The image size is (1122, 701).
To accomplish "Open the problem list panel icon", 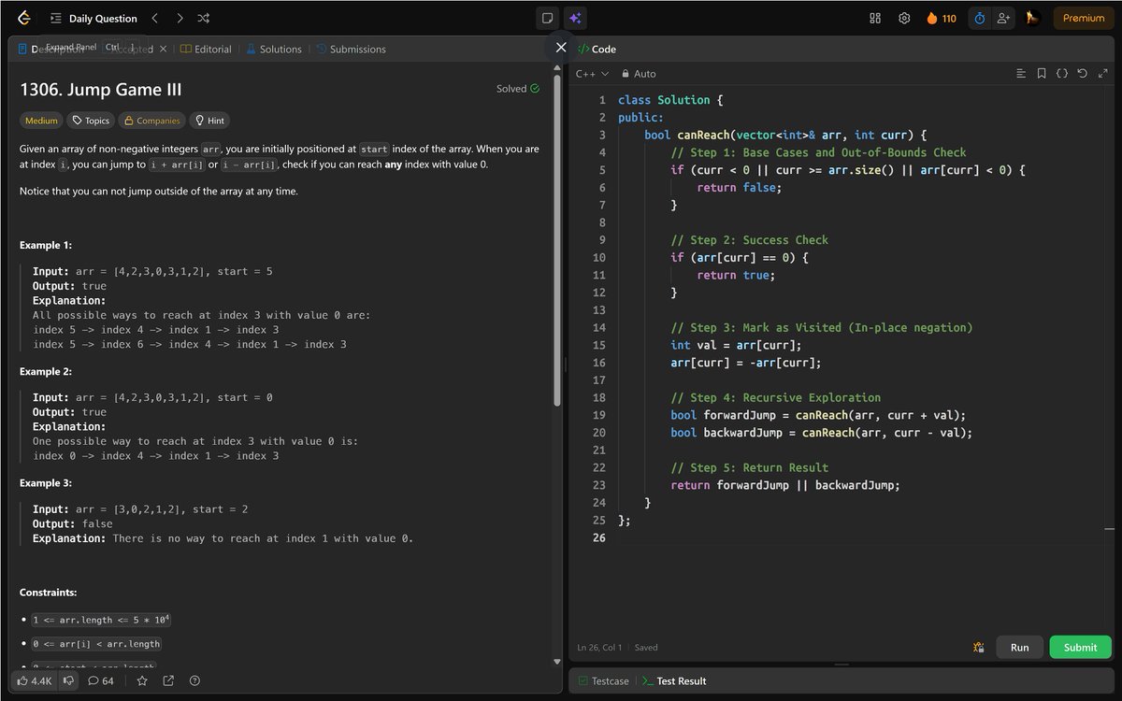I will 56,18.
